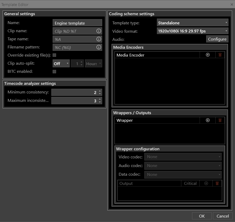Click the Name field with Engine template
The image size is (235, 222).
click(77, 23)
